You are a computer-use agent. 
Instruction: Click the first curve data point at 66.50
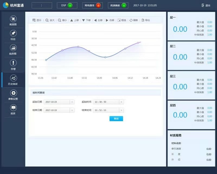tap(46, 60)
